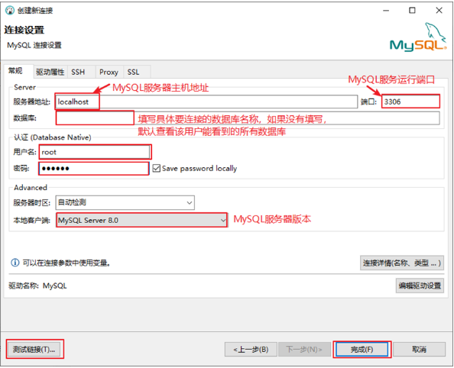Minimize the connection dialog window
Screen dimensions: 454x368
(x=386, y=11)
